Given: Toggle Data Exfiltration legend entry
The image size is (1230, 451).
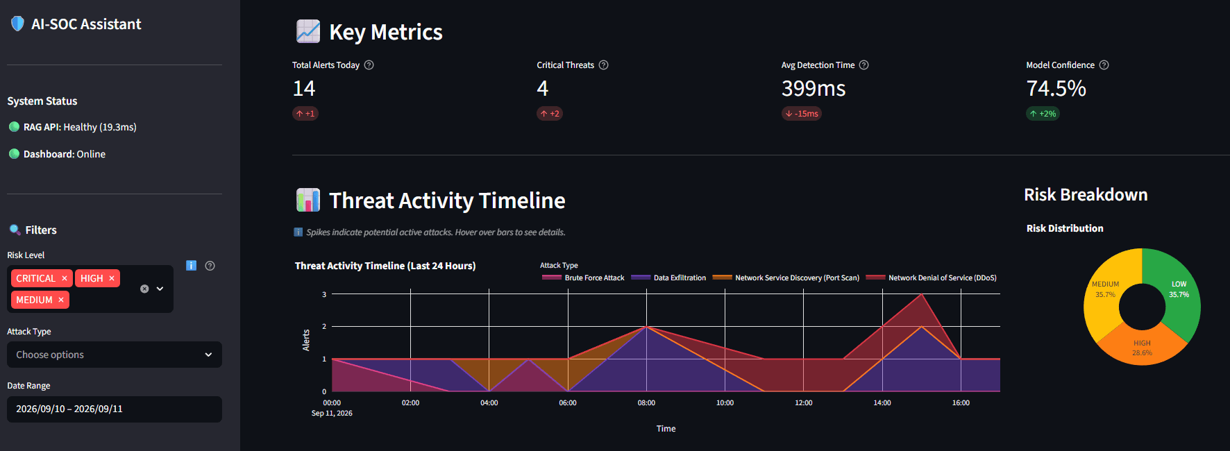Looking at the screenshot, I should [668, 278].
